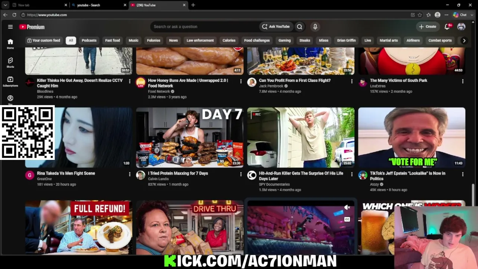Screen dimensions: 478x269
Task: Click the 'Ask YouTube' button
Action: pyautogui.click(x=276, y=27)
